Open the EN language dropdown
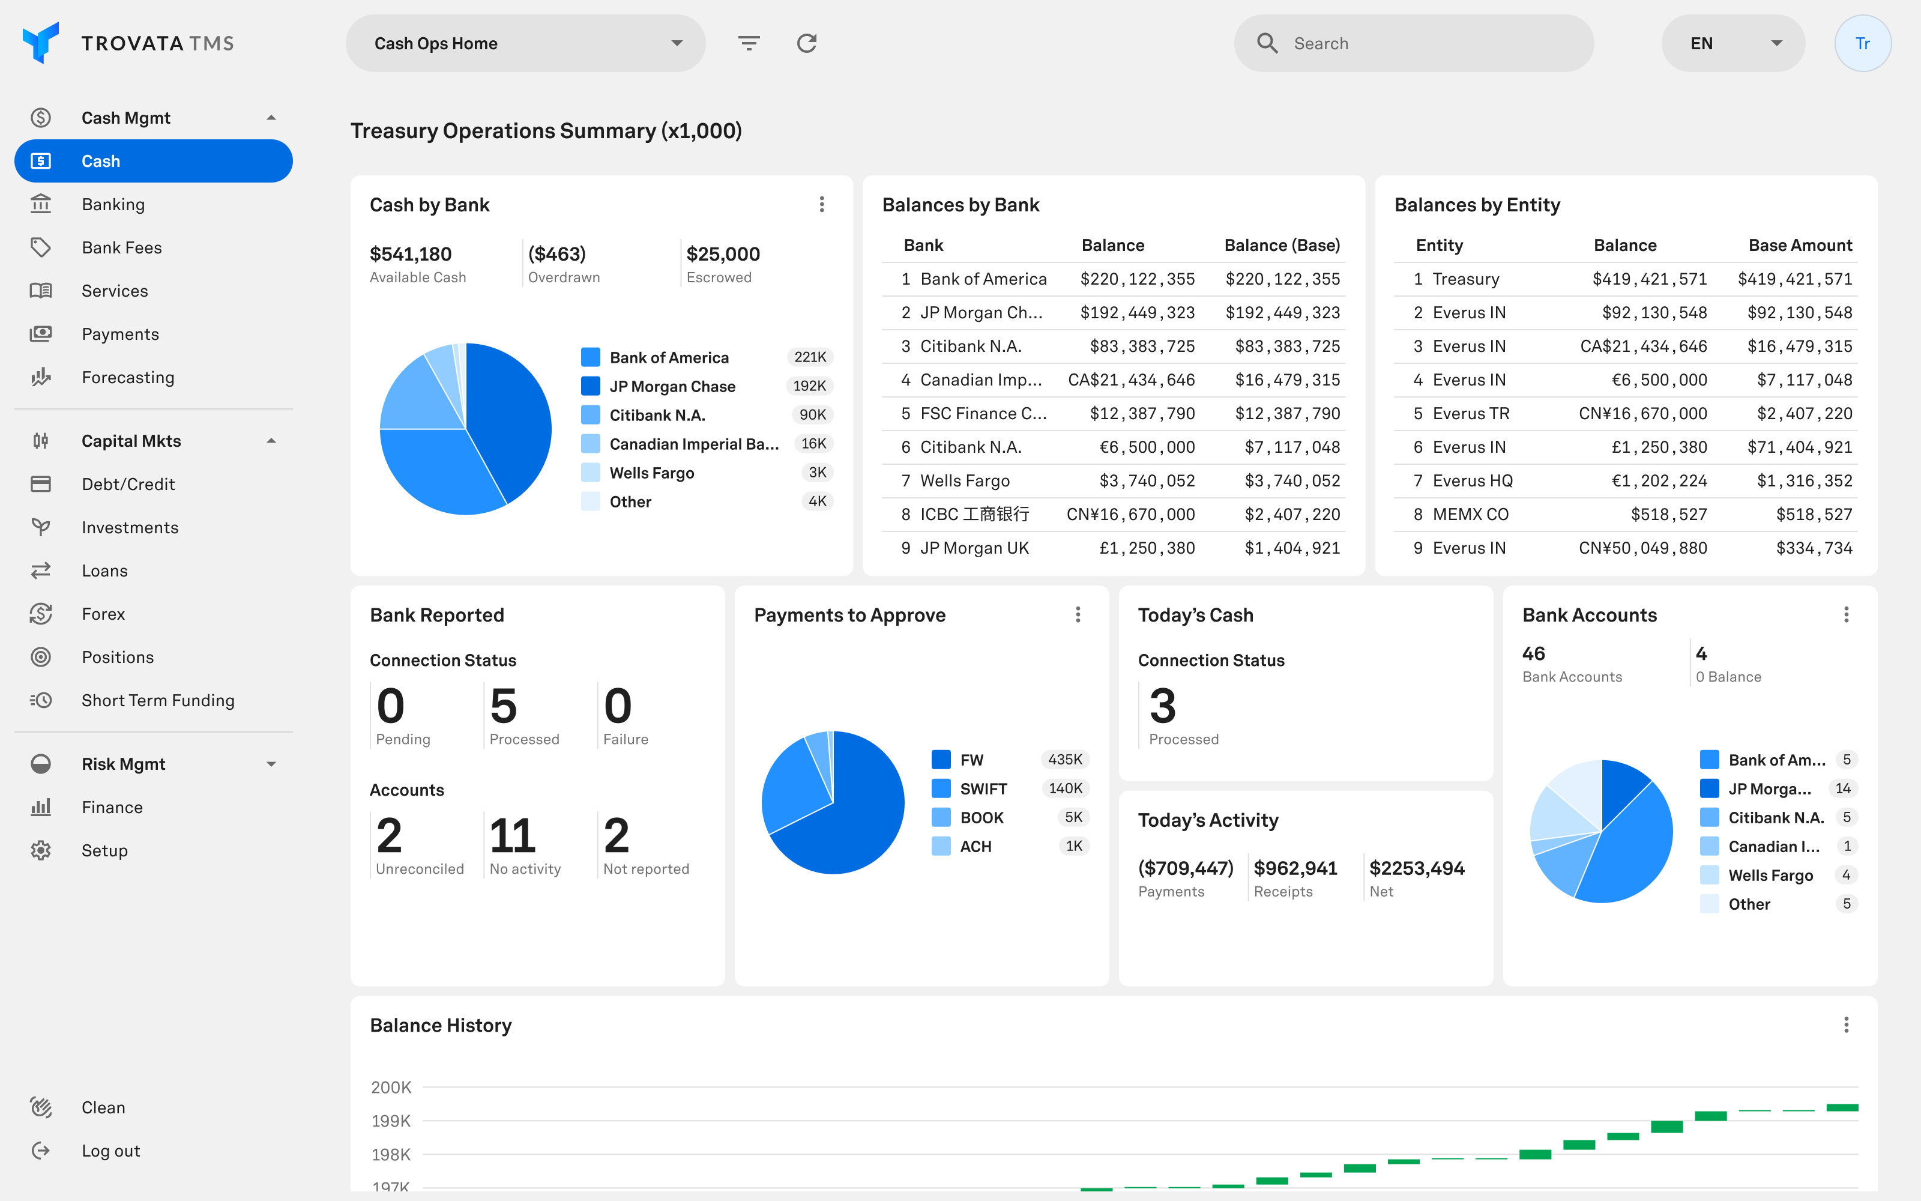 1733,43
